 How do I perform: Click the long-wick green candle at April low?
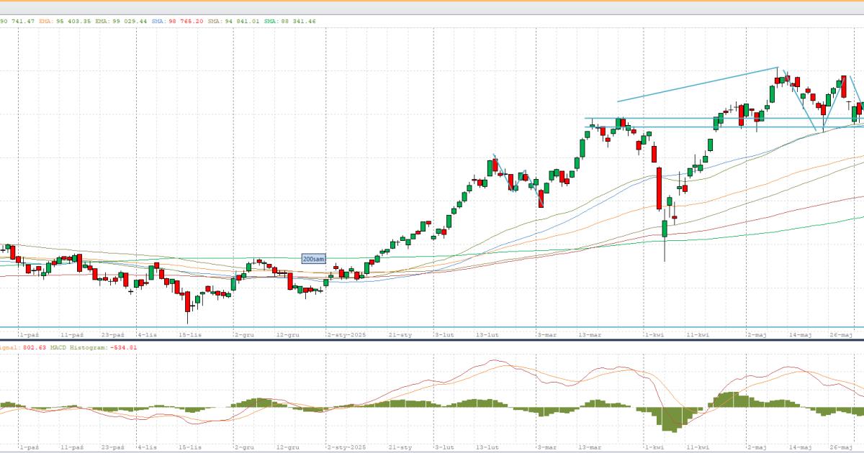pyautogui.click(x=665, y=232)
